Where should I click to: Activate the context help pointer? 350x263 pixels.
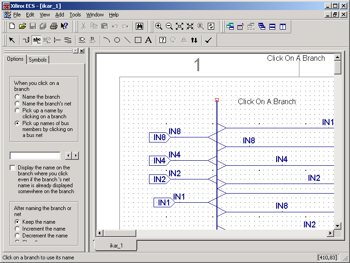tap(64, 26)
